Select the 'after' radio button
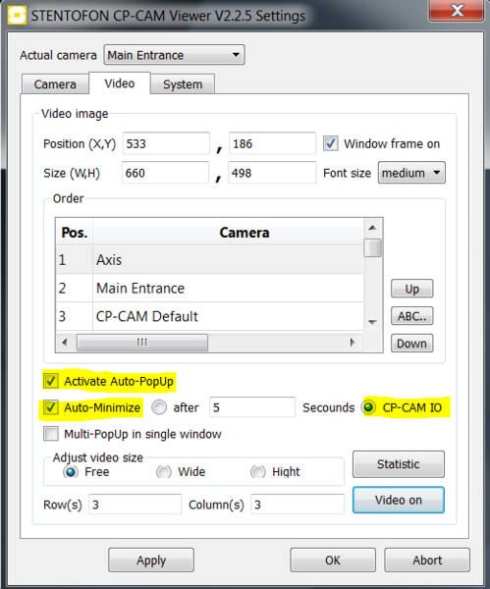This screenshot has width=490, height=589. 159,407
